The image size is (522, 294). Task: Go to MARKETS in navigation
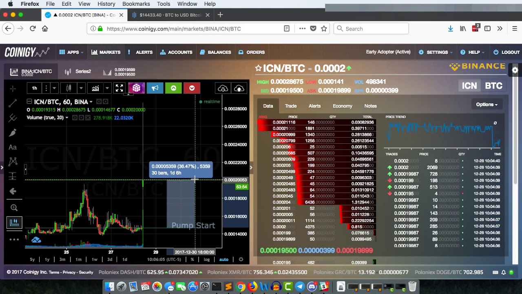click(x=106, y=52)
